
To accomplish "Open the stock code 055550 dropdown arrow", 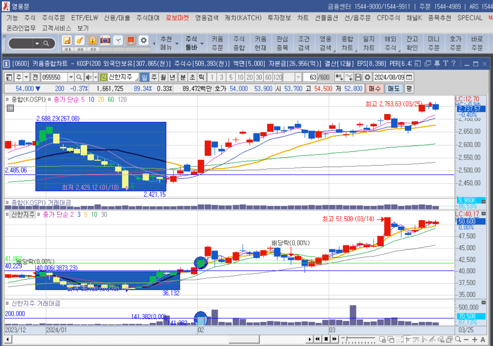I will click(x=71, y=77).
